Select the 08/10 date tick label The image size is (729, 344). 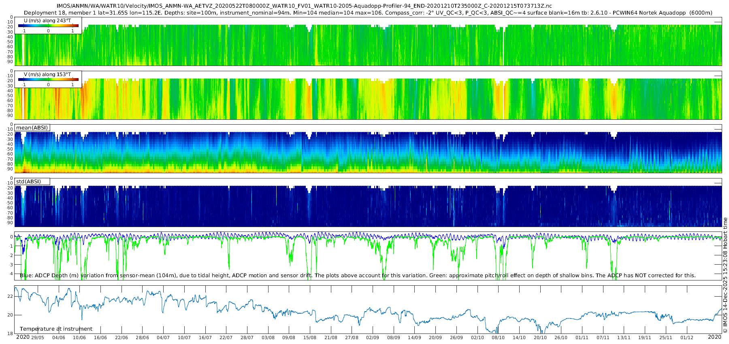498,338
